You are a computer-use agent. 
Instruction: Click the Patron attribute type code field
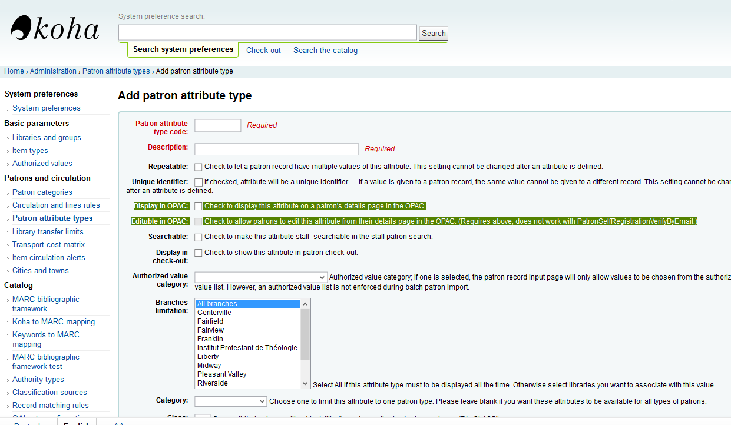217,125
